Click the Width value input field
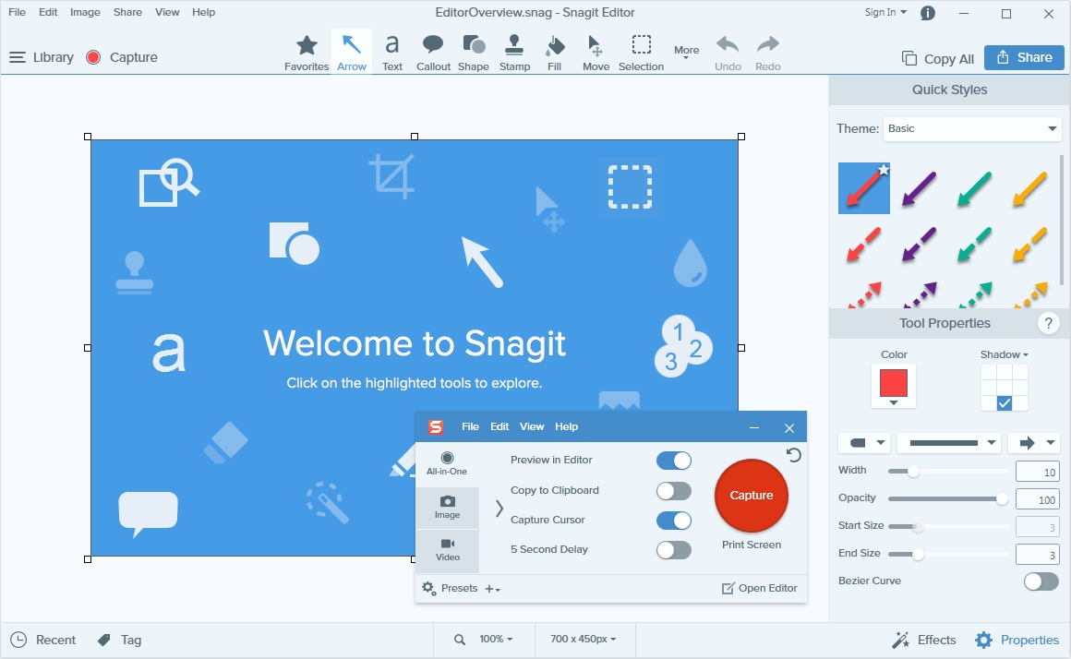Screen dimensions: 1071x659 [1036, 472]
